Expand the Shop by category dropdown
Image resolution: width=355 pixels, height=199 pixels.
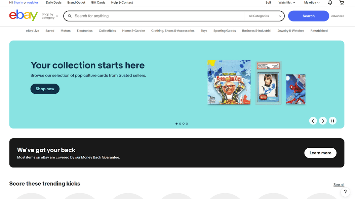(50, 16)
